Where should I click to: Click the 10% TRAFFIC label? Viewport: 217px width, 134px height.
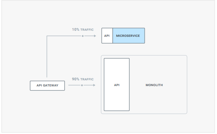(x=83, y=29)
